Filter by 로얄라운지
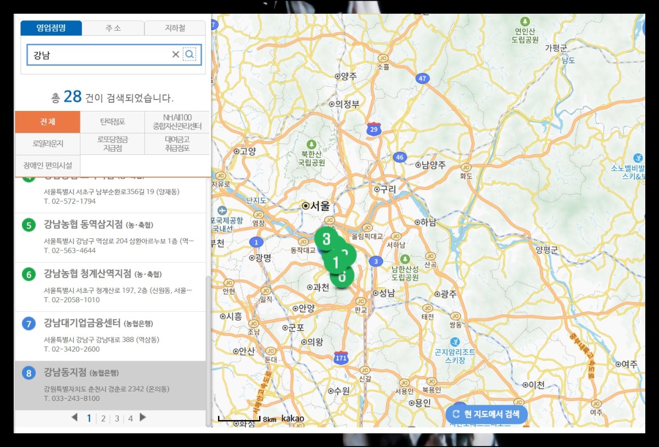 click(47, 144)
